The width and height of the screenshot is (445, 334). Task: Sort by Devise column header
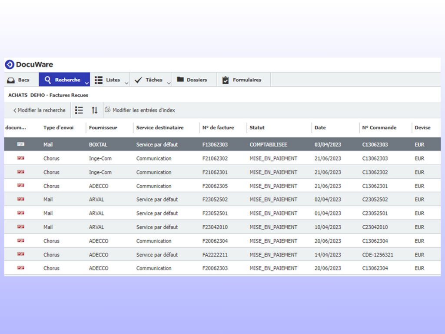coord(422,127)
